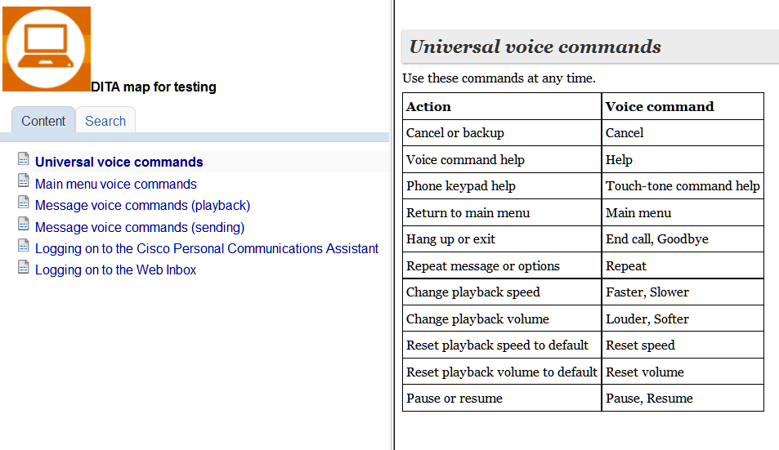
Task: Click the Action column header cell
Action: (502, 106)
